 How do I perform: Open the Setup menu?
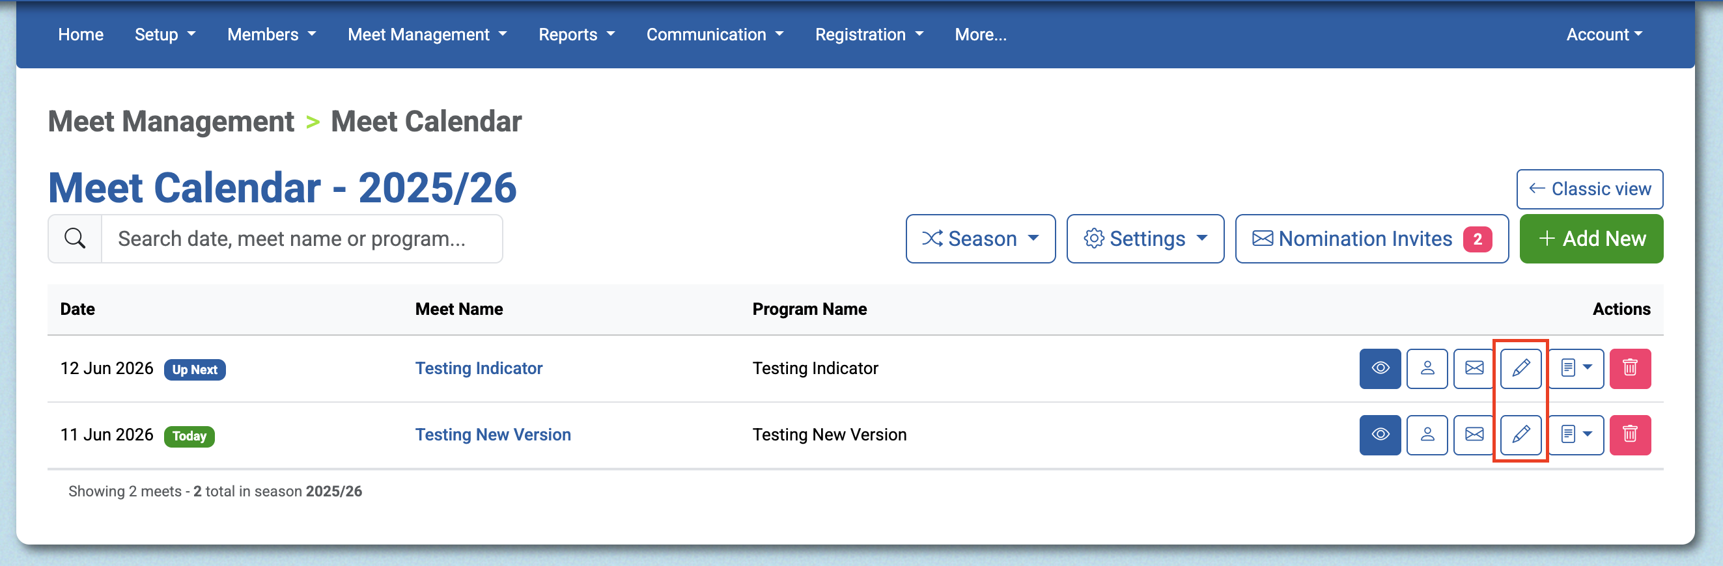(x=165, y=34)
